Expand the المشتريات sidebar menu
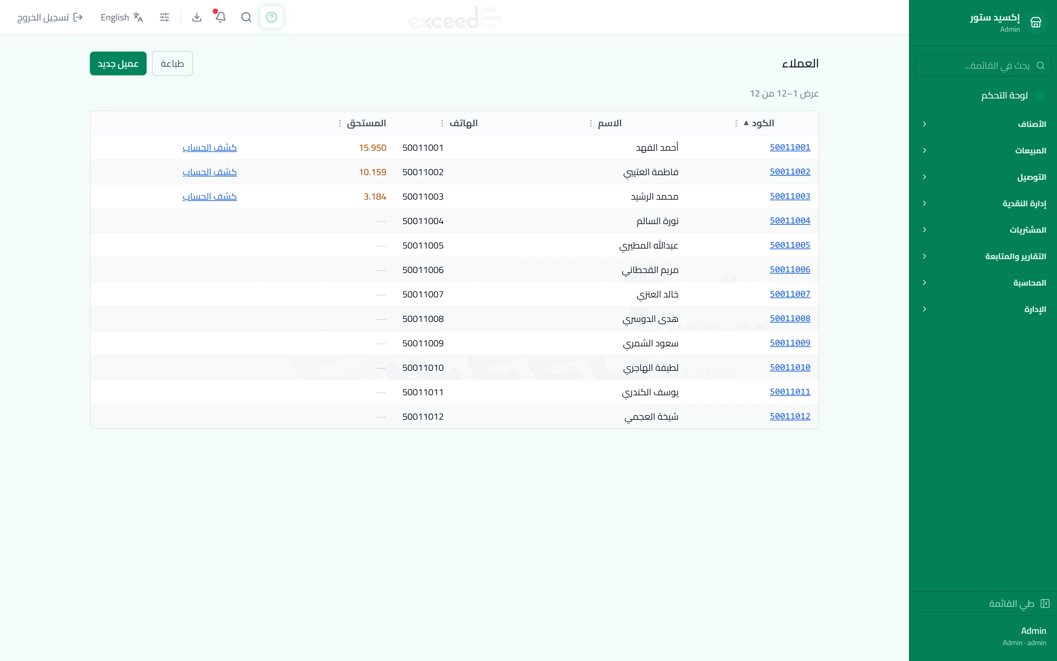Screen dimensions: 1057x661 pos(983,230)
